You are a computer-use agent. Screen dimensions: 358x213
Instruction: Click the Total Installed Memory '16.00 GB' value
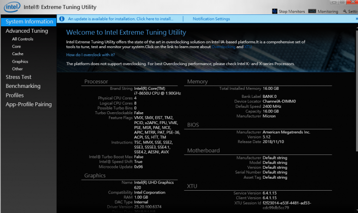click(270, 88)
